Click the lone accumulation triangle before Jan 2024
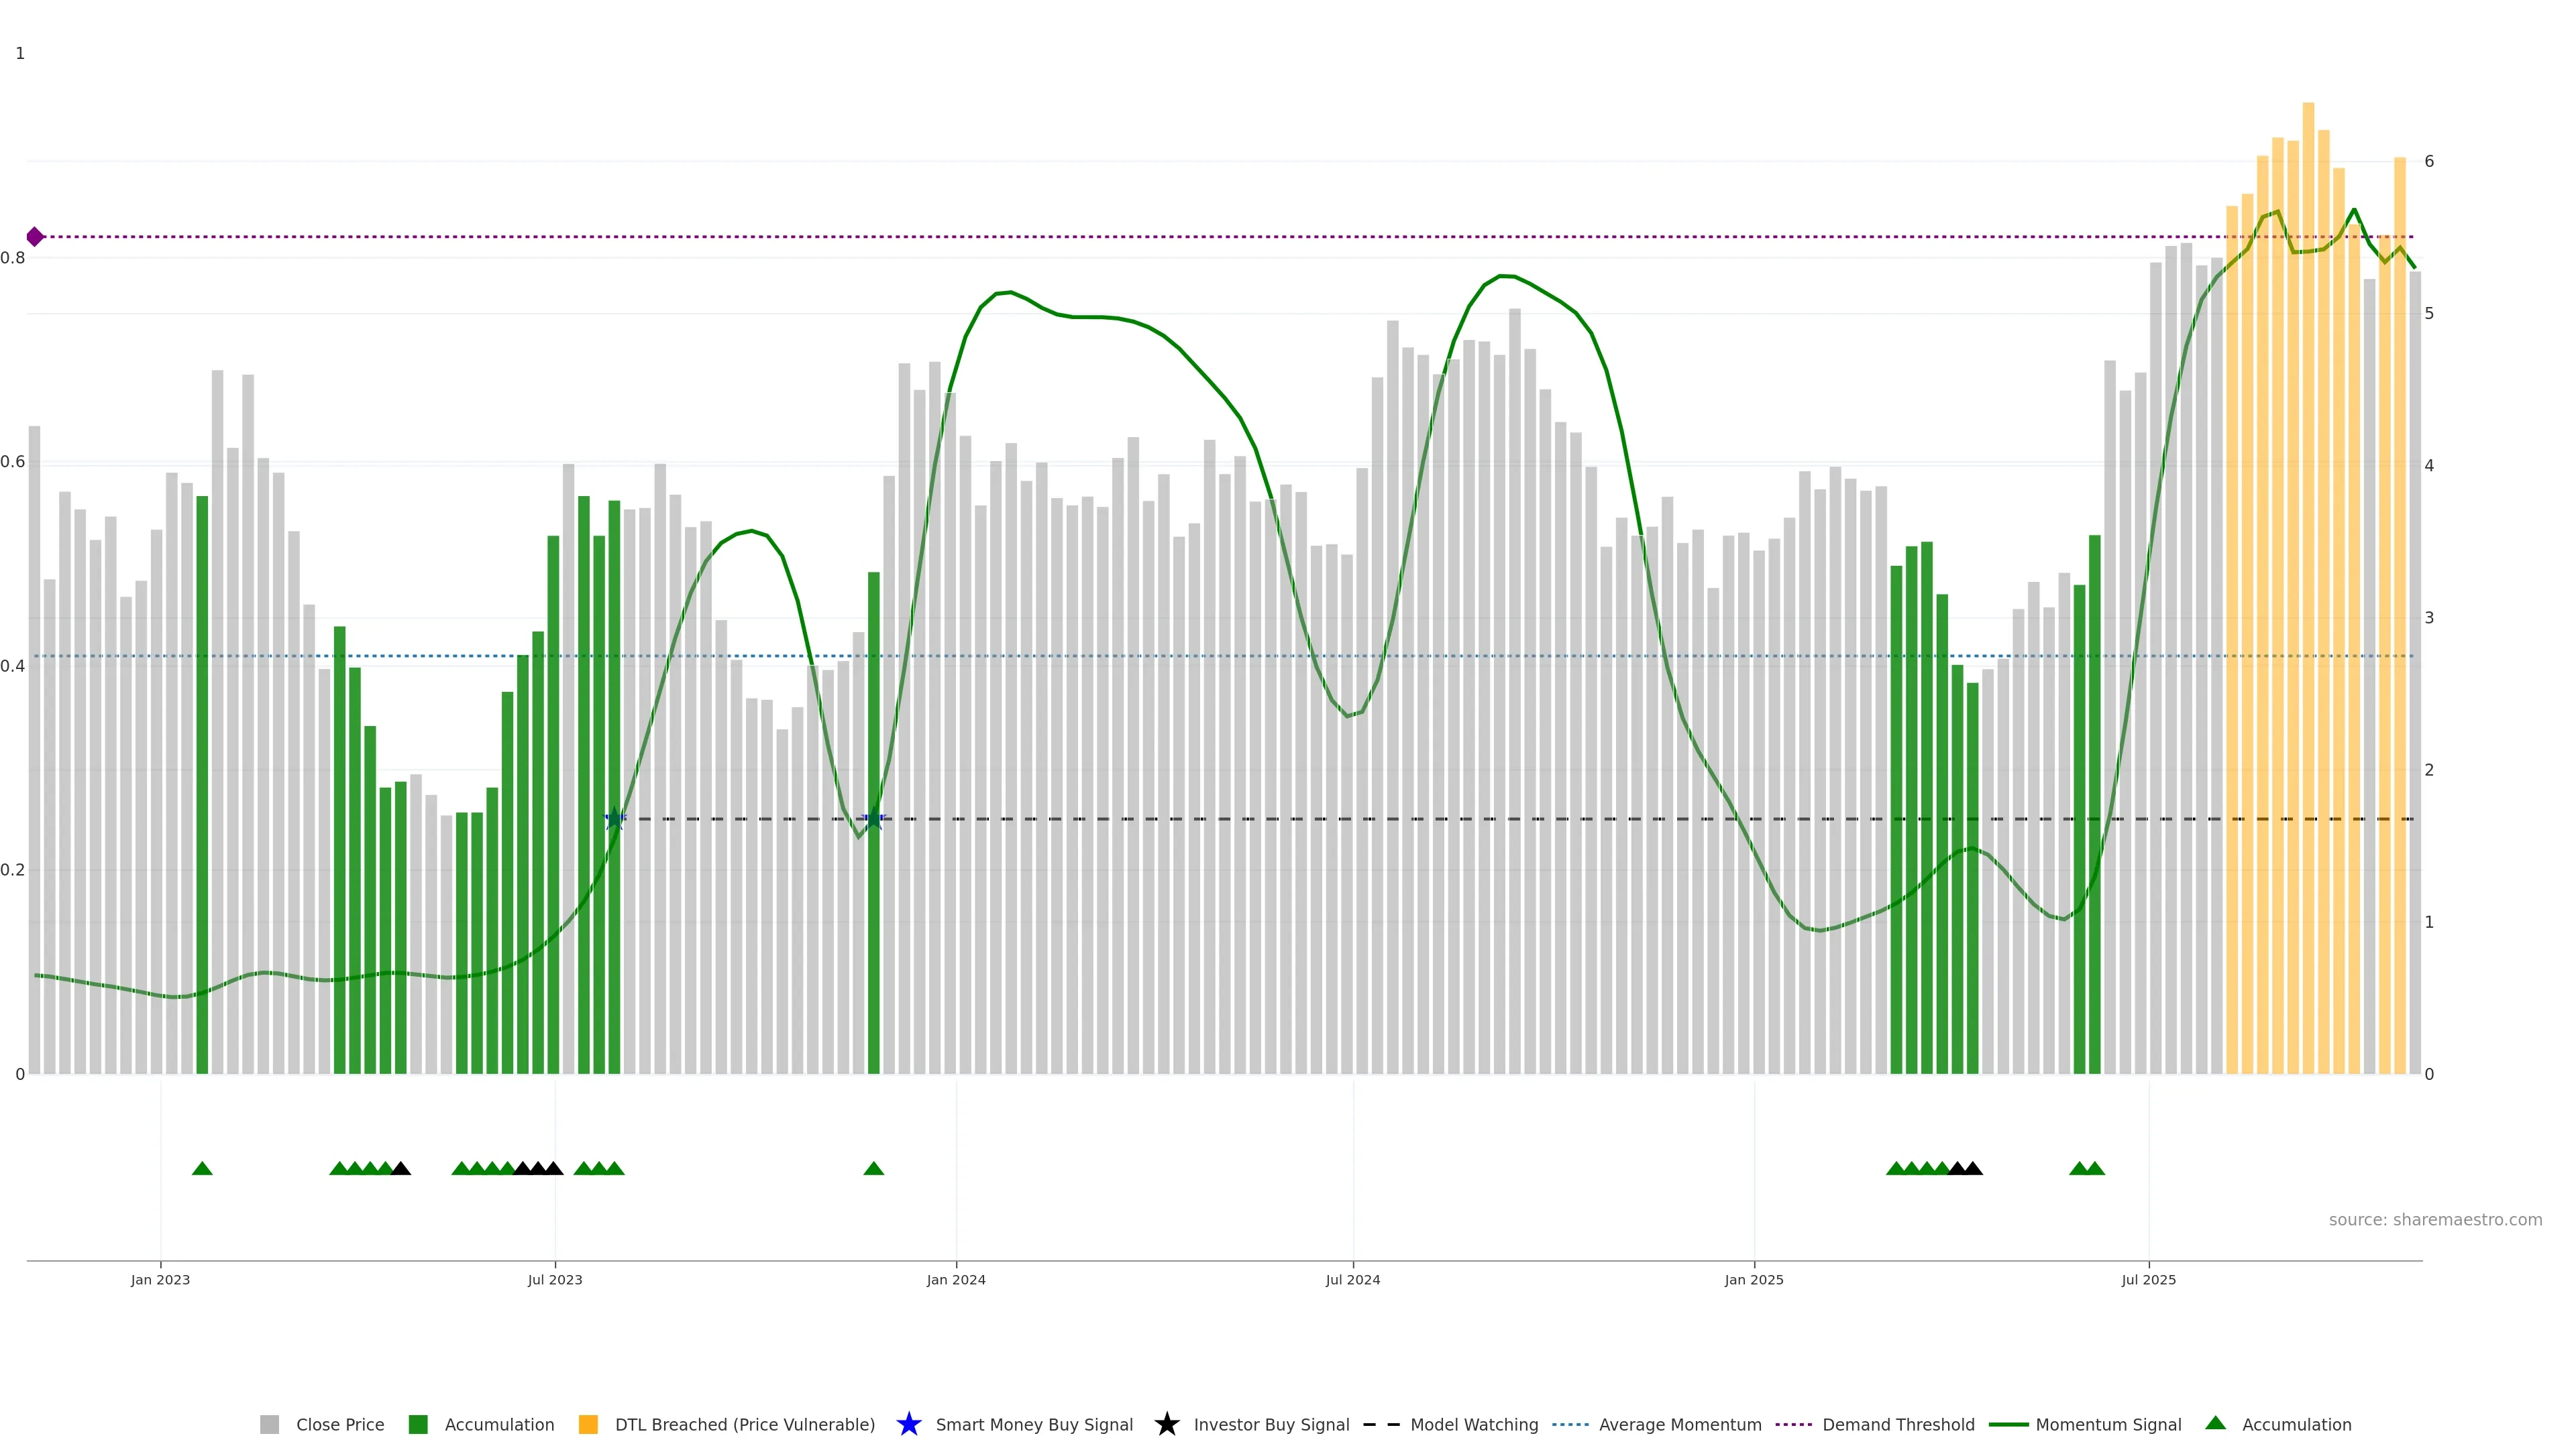Screen dimensions: 2576x1448 pos(873,1169)
